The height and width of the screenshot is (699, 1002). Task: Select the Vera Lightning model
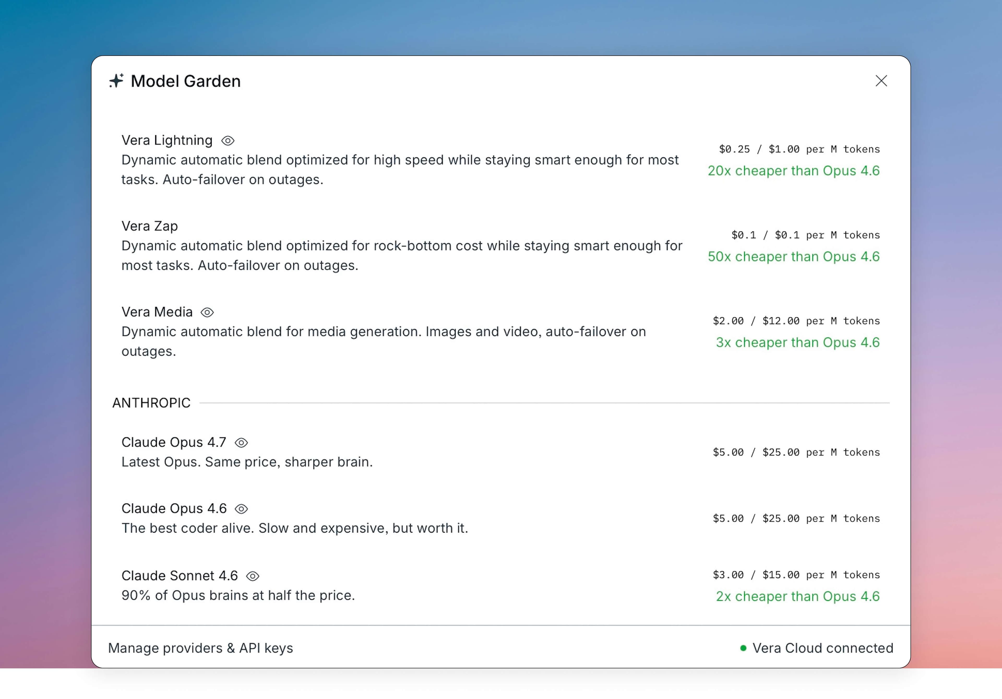coord(167,140)
